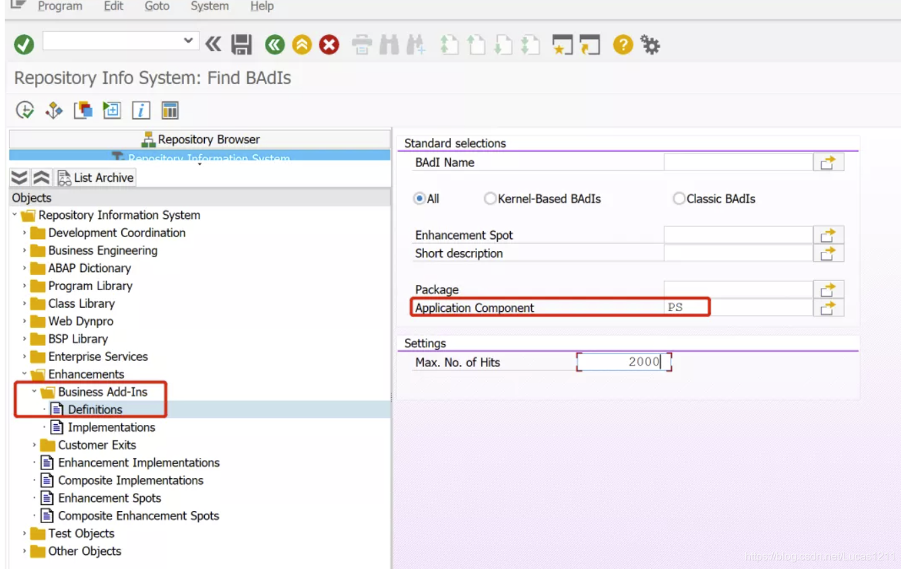Viewport: 901px width, 569px height.
Task: Select the All radio button
Action: coord(420,199)
